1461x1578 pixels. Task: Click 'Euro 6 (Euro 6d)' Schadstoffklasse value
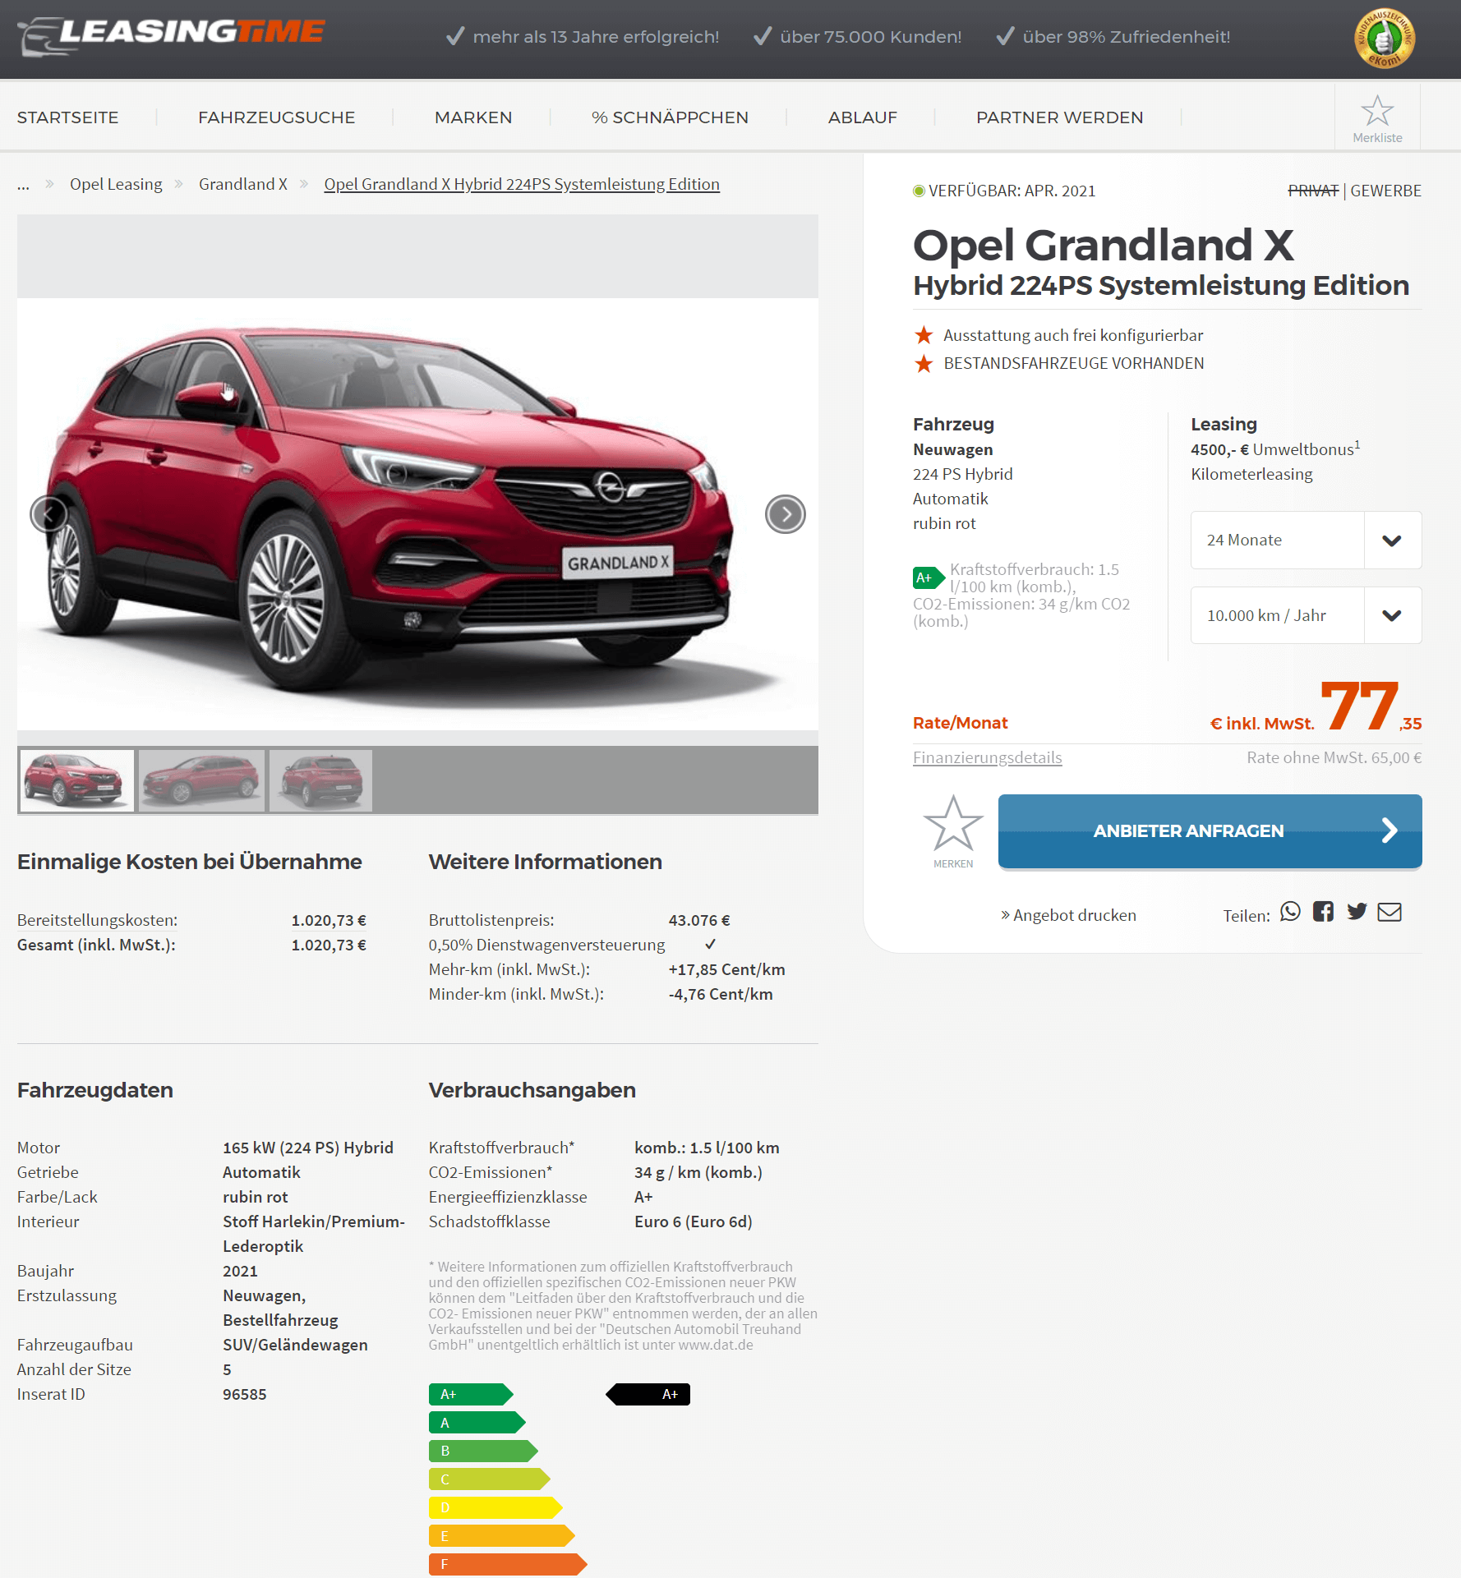694,1221
